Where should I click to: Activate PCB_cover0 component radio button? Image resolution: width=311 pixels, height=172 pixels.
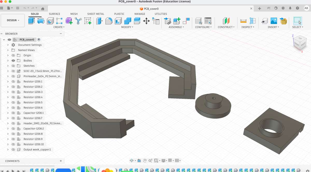(39, 40)
